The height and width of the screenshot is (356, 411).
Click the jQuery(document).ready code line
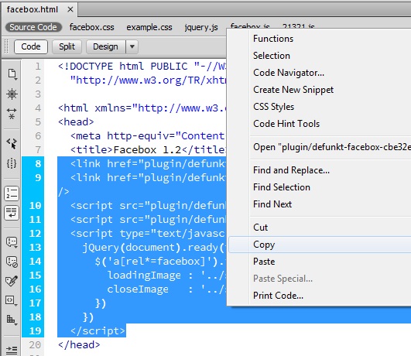pos(153,248)
